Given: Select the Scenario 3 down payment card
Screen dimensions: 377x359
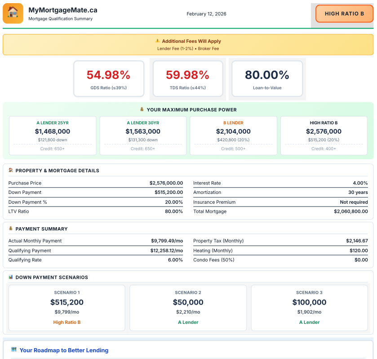Looking at the screenshot, I should 309,307.
